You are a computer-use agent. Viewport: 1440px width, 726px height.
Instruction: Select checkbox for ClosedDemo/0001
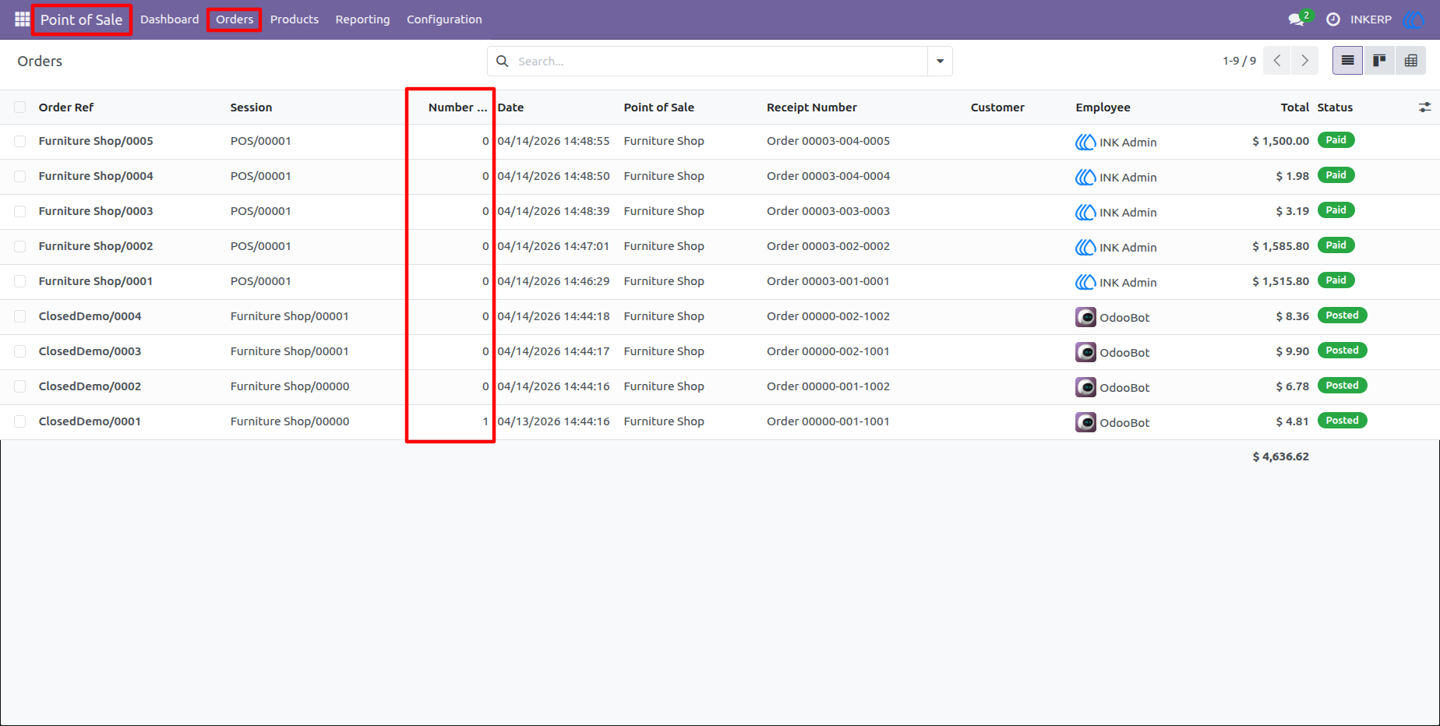(x=20, y=421)
